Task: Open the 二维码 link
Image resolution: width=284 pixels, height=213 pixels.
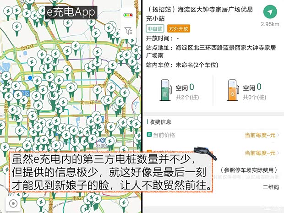Action: tap(271, 187)
